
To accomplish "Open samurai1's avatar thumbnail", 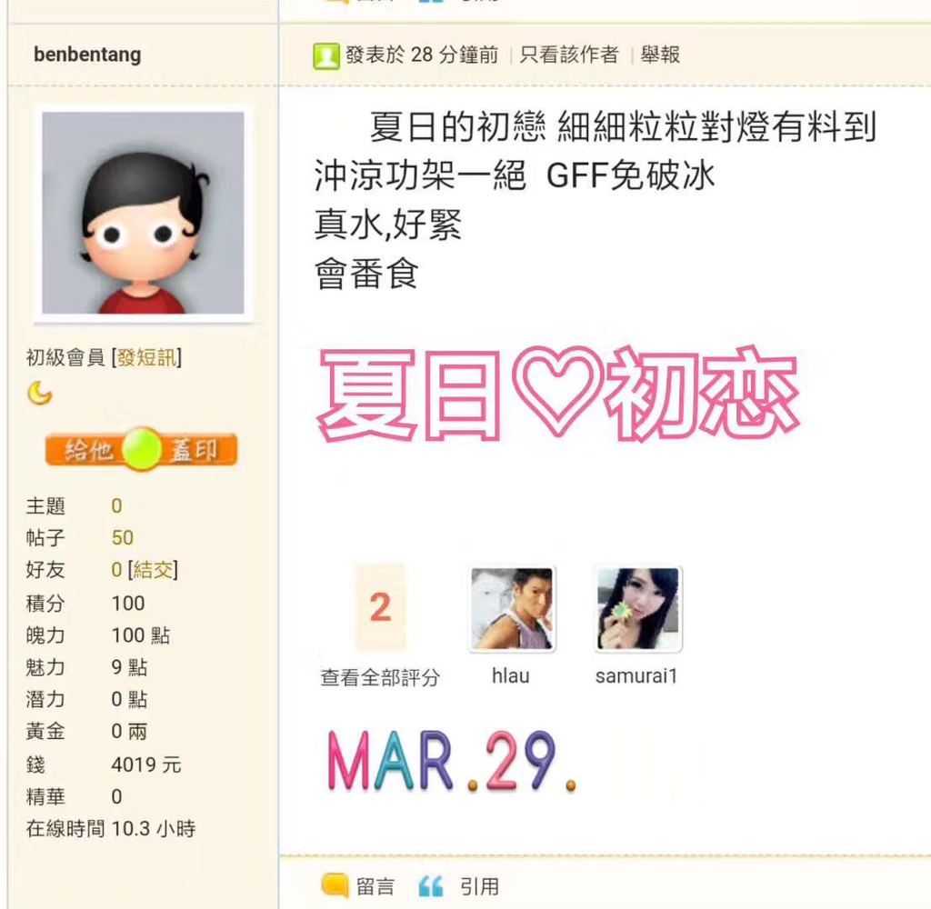I will coord(638,609).
